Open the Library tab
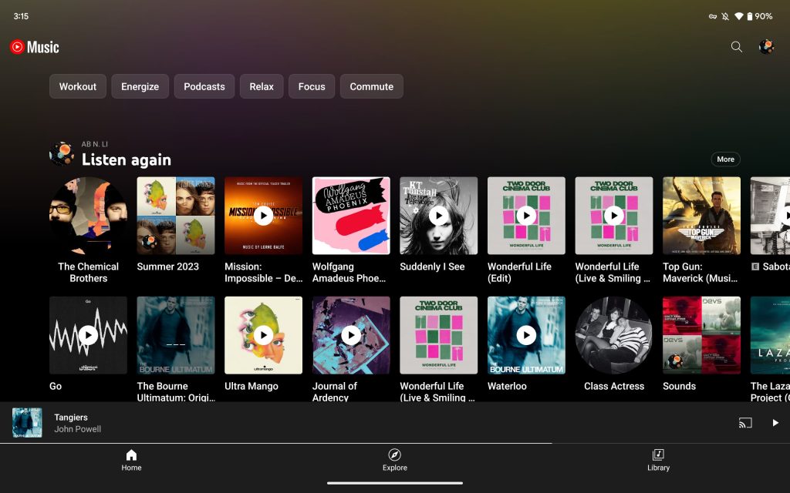This screenshot has width=790, height=493. (658, 460)
